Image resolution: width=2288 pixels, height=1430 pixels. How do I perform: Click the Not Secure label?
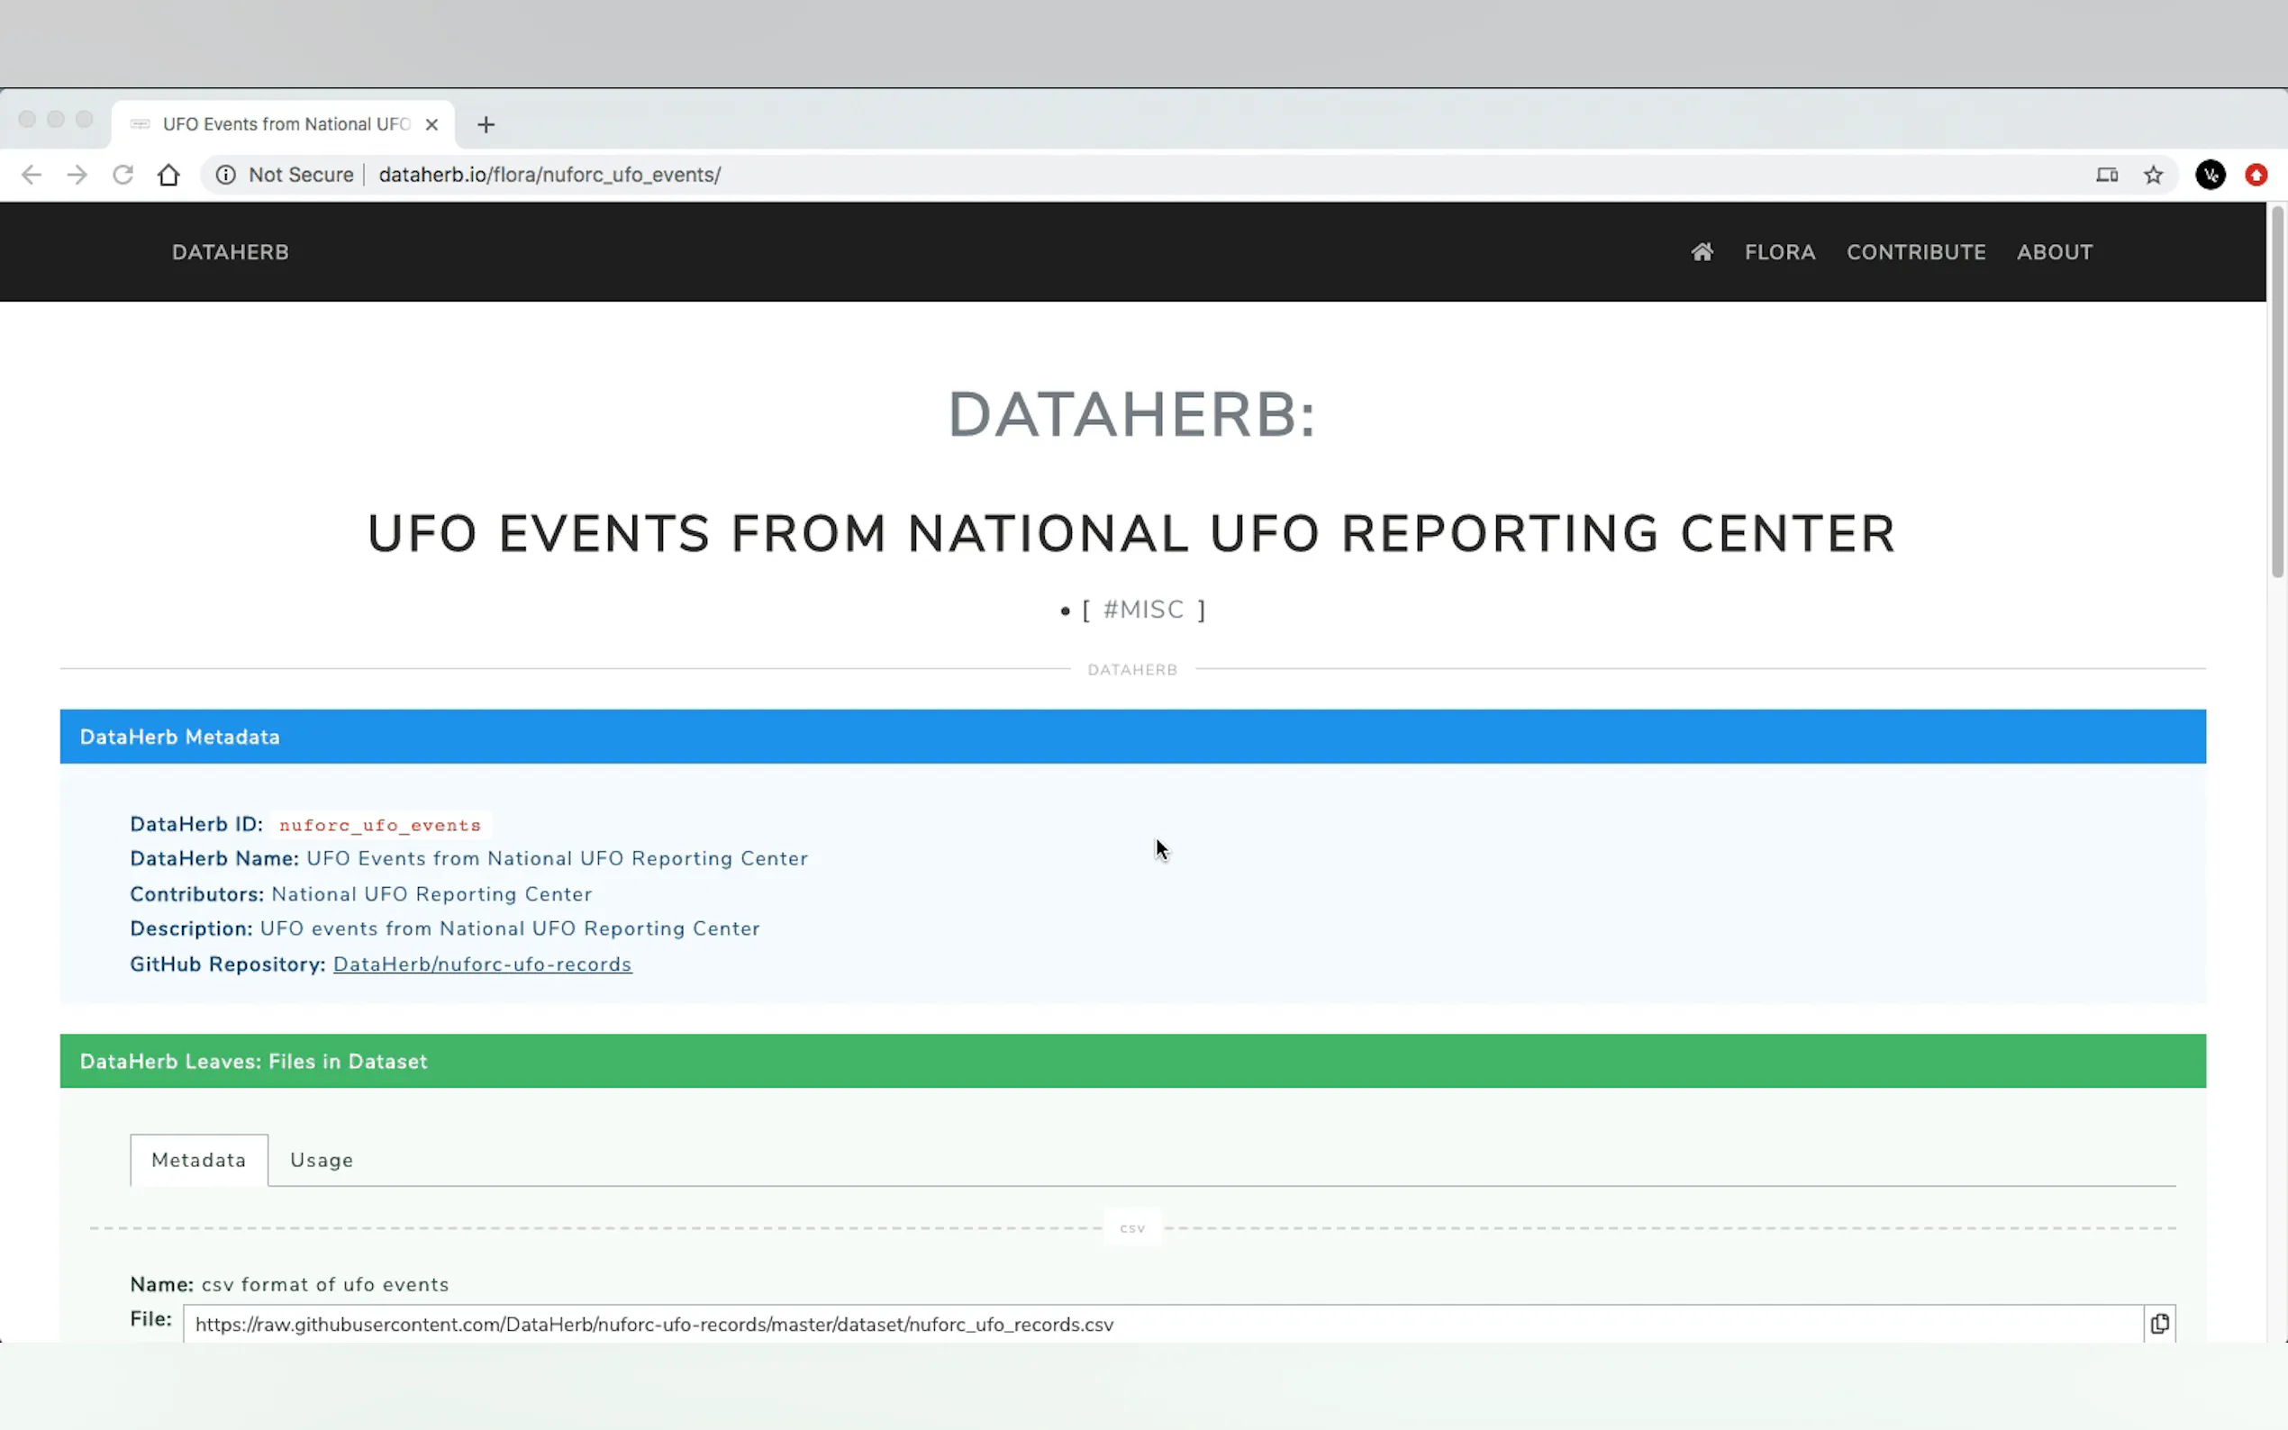pos(301,175)
